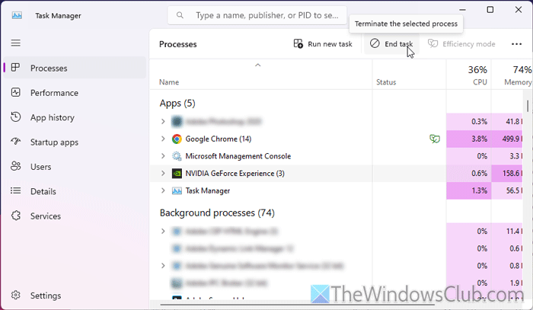
Task: Open the App history page
Action: [x=75, y=117]
